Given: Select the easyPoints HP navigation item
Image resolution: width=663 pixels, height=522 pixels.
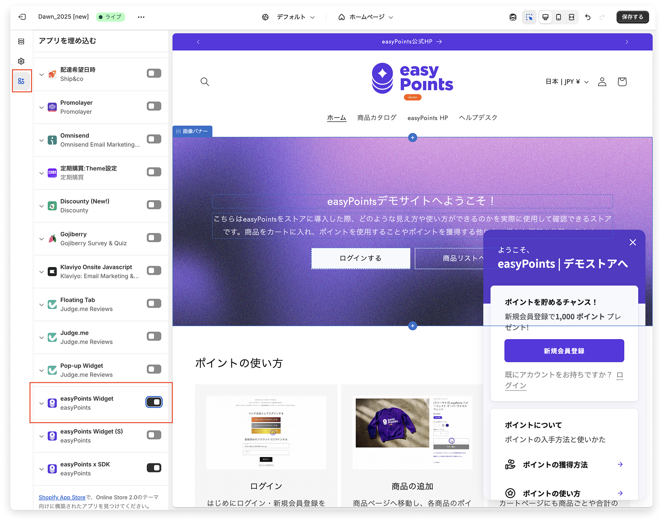Looking at the screenshot, I should pyautogui.click(x=428, y=118).
